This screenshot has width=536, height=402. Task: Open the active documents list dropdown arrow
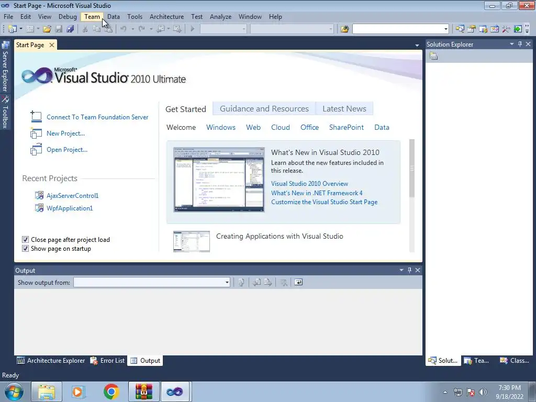(417, 46)
